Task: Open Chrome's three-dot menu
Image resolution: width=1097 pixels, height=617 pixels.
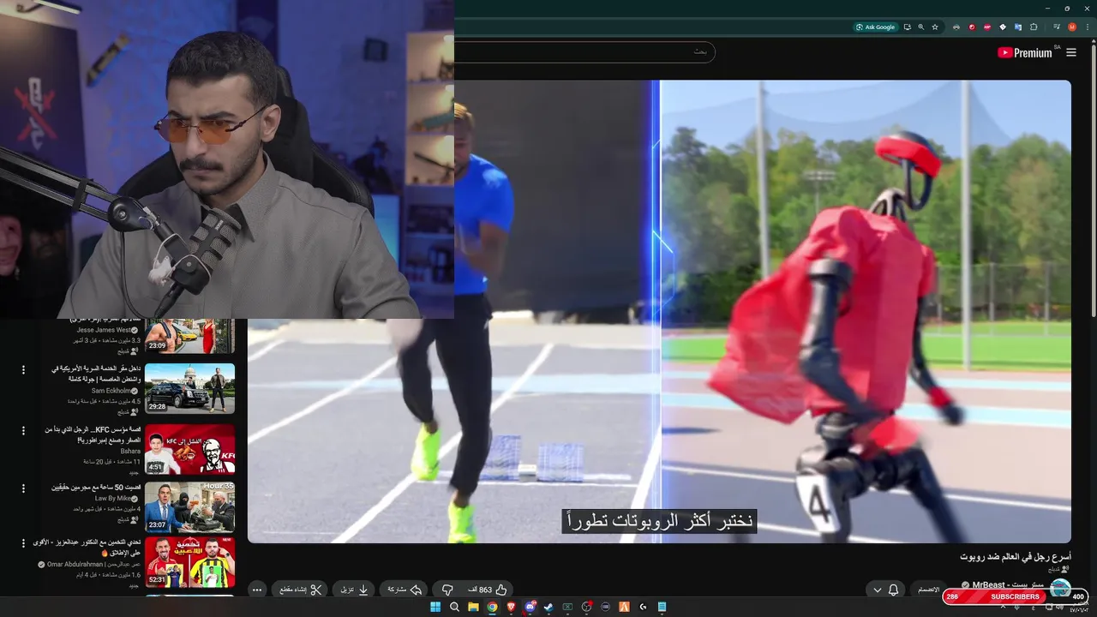Action: (1086, 27)
